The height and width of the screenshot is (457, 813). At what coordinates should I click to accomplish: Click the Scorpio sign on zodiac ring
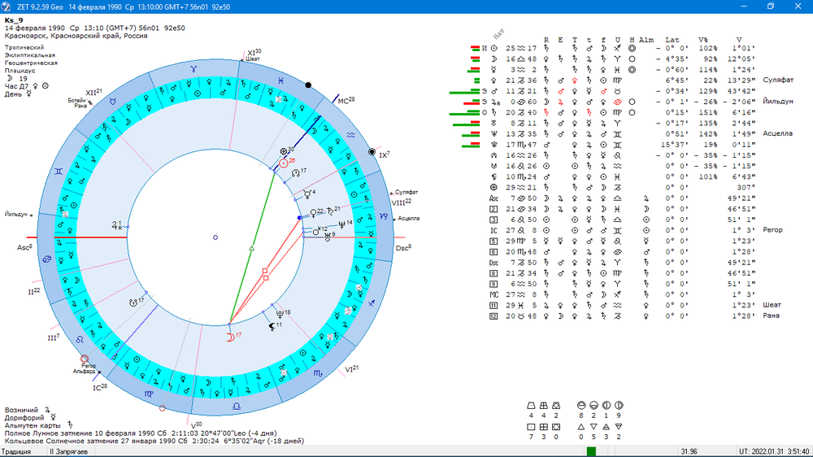(x=317, y=372)
